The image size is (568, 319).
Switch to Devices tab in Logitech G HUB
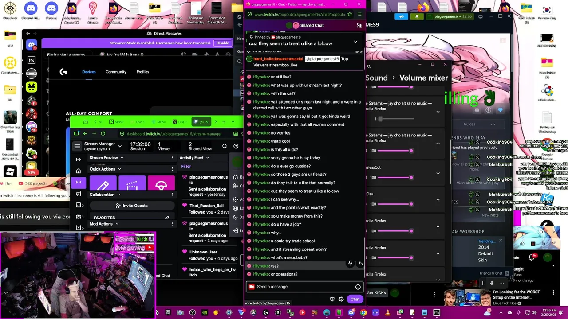[89, 72]
